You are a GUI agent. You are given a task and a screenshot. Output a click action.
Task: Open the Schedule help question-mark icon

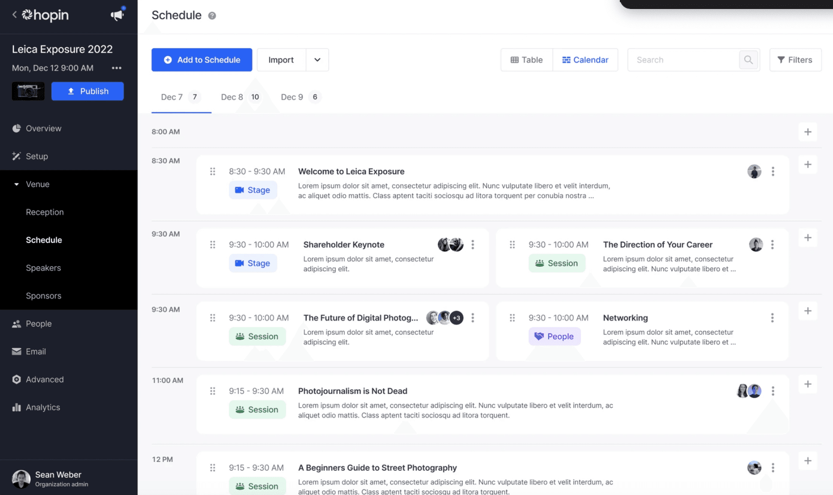212,16
